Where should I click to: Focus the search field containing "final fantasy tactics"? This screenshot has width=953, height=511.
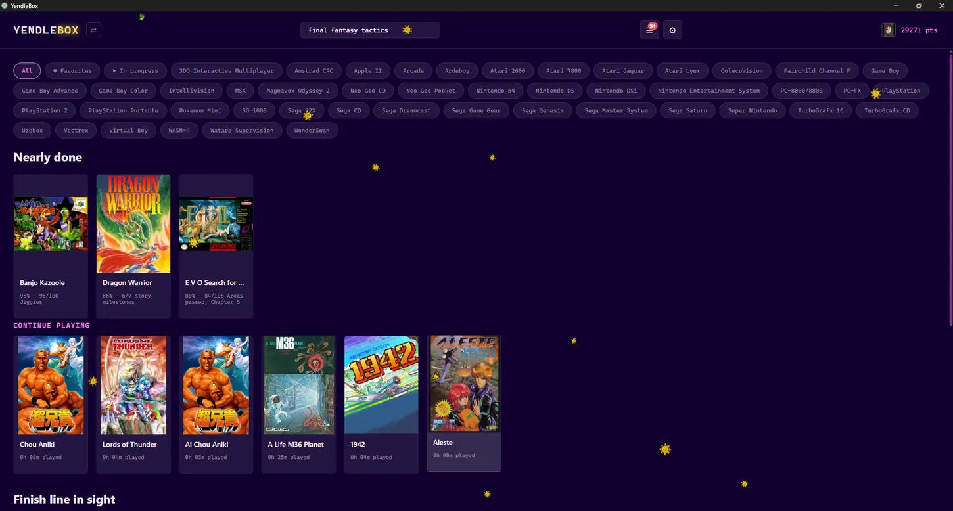click(370, 30)
